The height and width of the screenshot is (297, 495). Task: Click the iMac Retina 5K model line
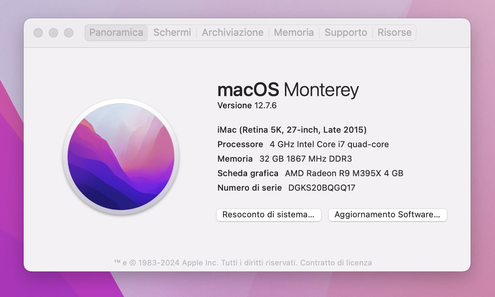pyautogui.click(x=292, y=130)
